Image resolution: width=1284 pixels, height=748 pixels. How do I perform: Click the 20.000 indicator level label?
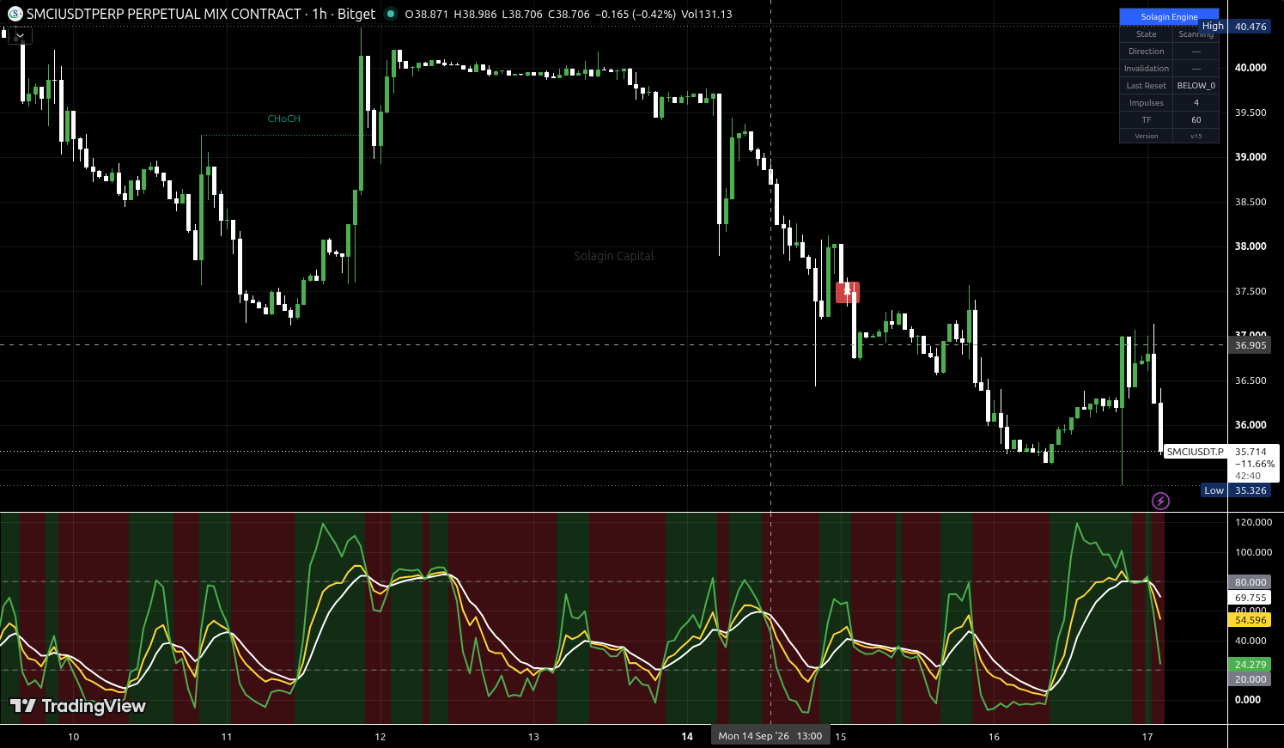point(1251,679)
